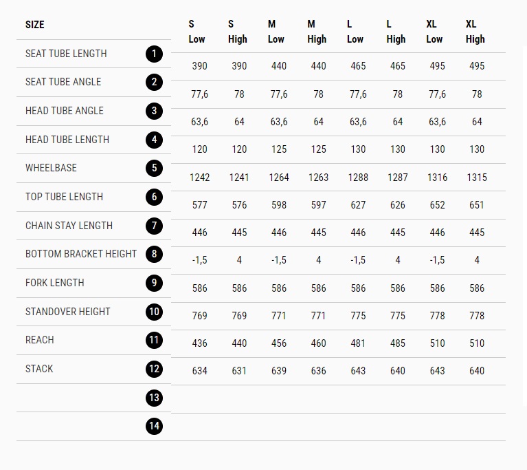
Task: Click the reach value 436 for S Low
Action: click(200, 343)
